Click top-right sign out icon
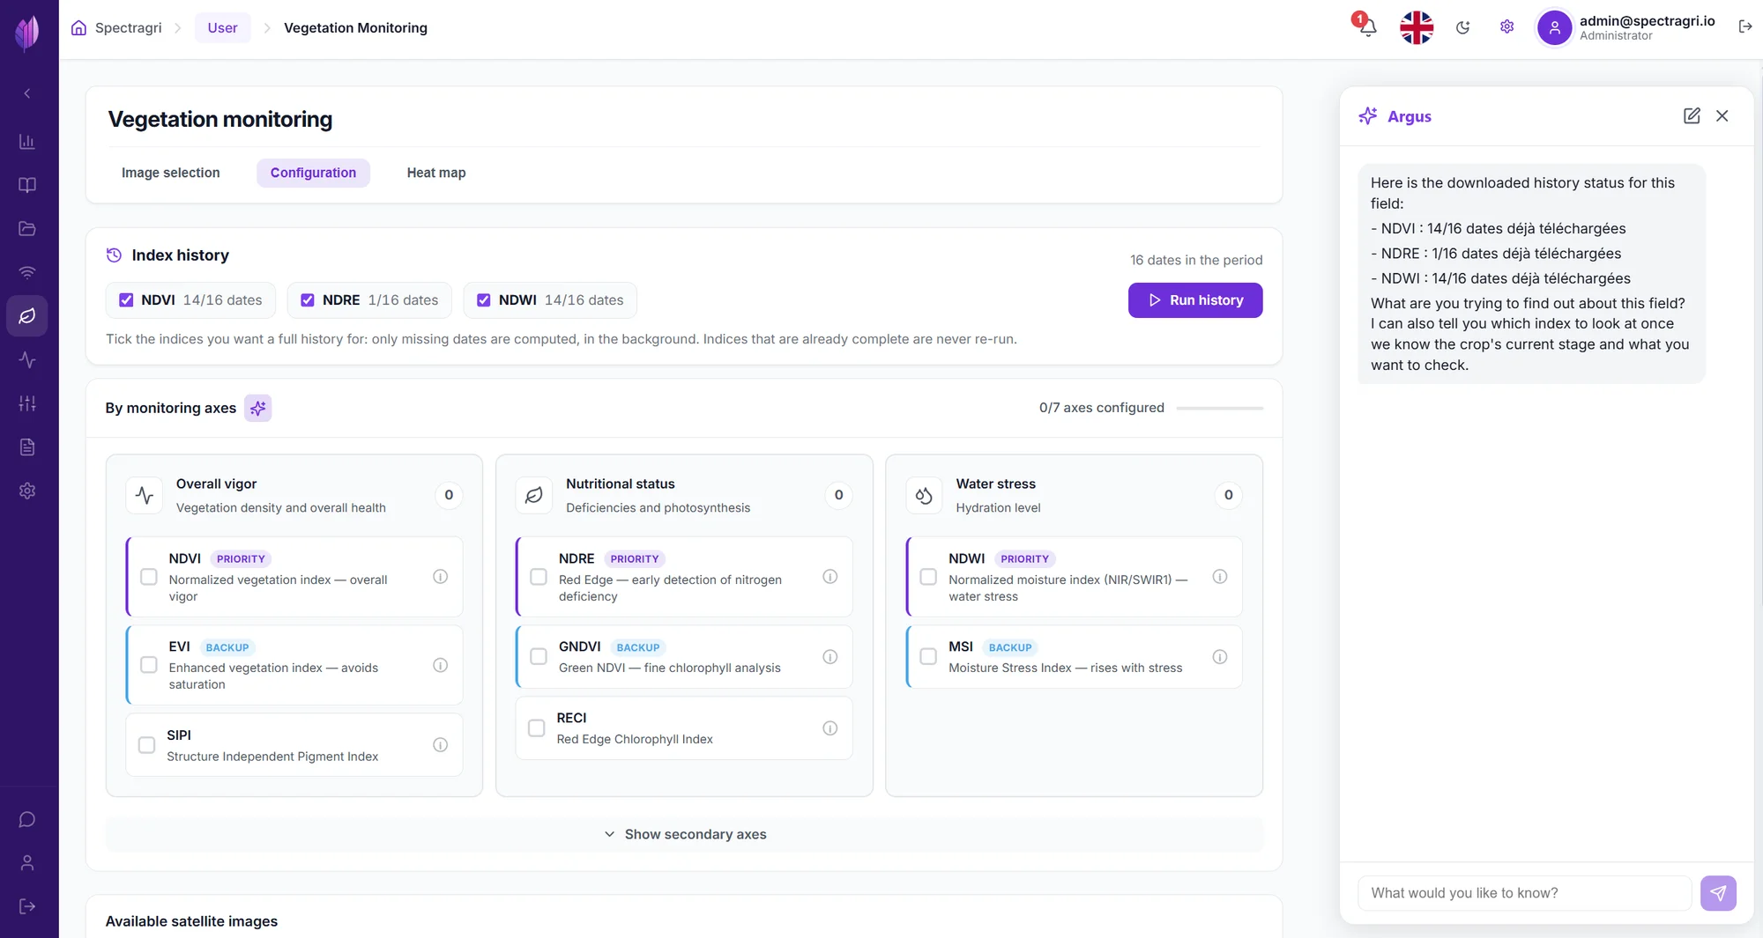1763x938 pixels. (x=1745, y=27)
